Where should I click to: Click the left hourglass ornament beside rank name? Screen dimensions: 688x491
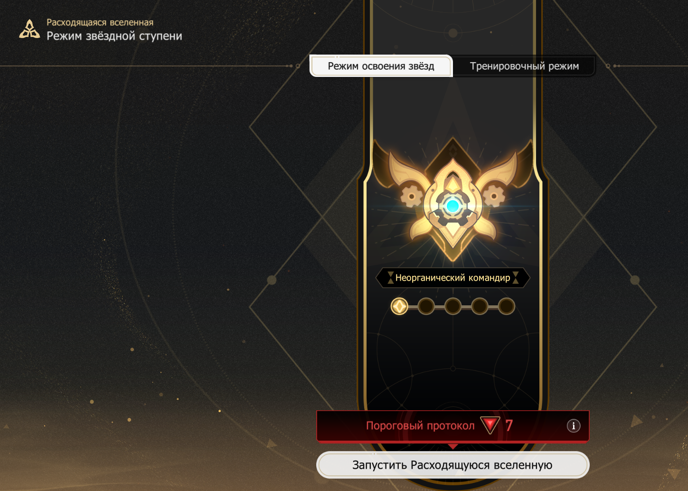[x=391, y=278]
